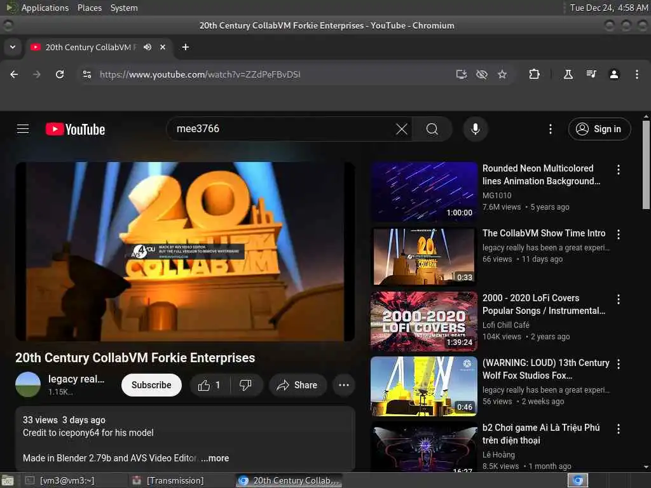Screen dimensions: 651x488
Task: Open Rounded Neon Multicolored lines thumbnail
Action: click(x=424, y=192)
